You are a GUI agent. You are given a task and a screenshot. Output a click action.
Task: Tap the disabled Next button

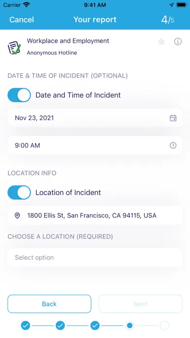tap(141, 304)
